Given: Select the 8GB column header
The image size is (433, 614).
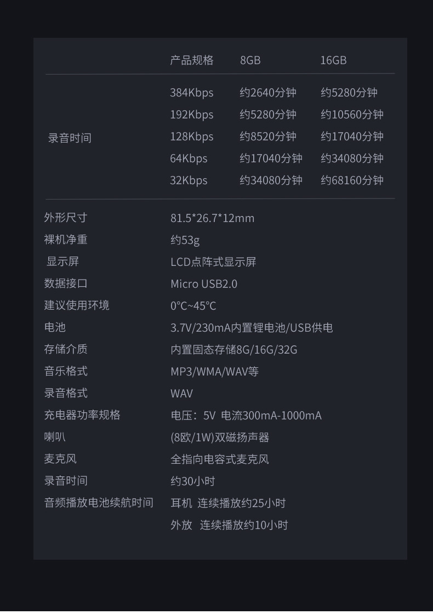Looking at the screenshot, I should click(250, 60).
